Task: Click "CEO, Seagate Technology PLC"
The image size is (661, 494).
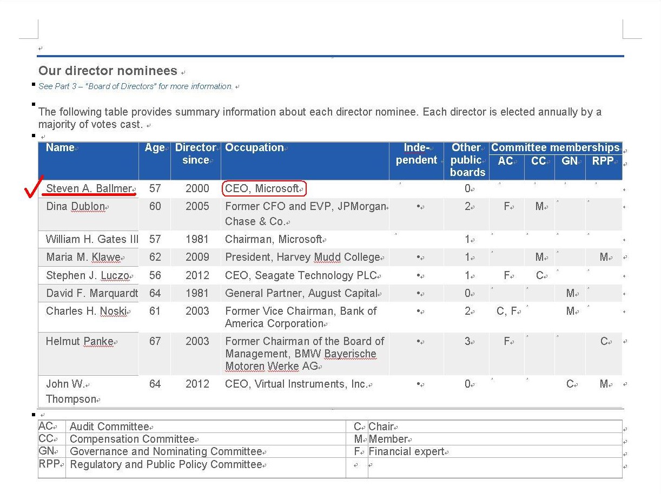Action: tap(301, 275)
